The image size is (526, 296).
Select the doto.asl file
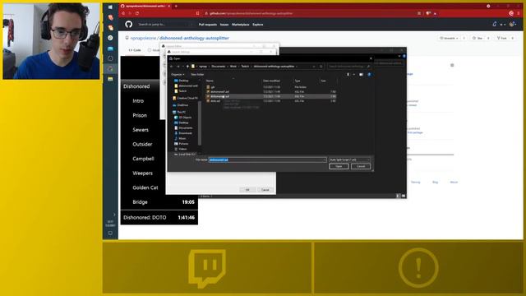pyautogui.click(x=215, y=101)
